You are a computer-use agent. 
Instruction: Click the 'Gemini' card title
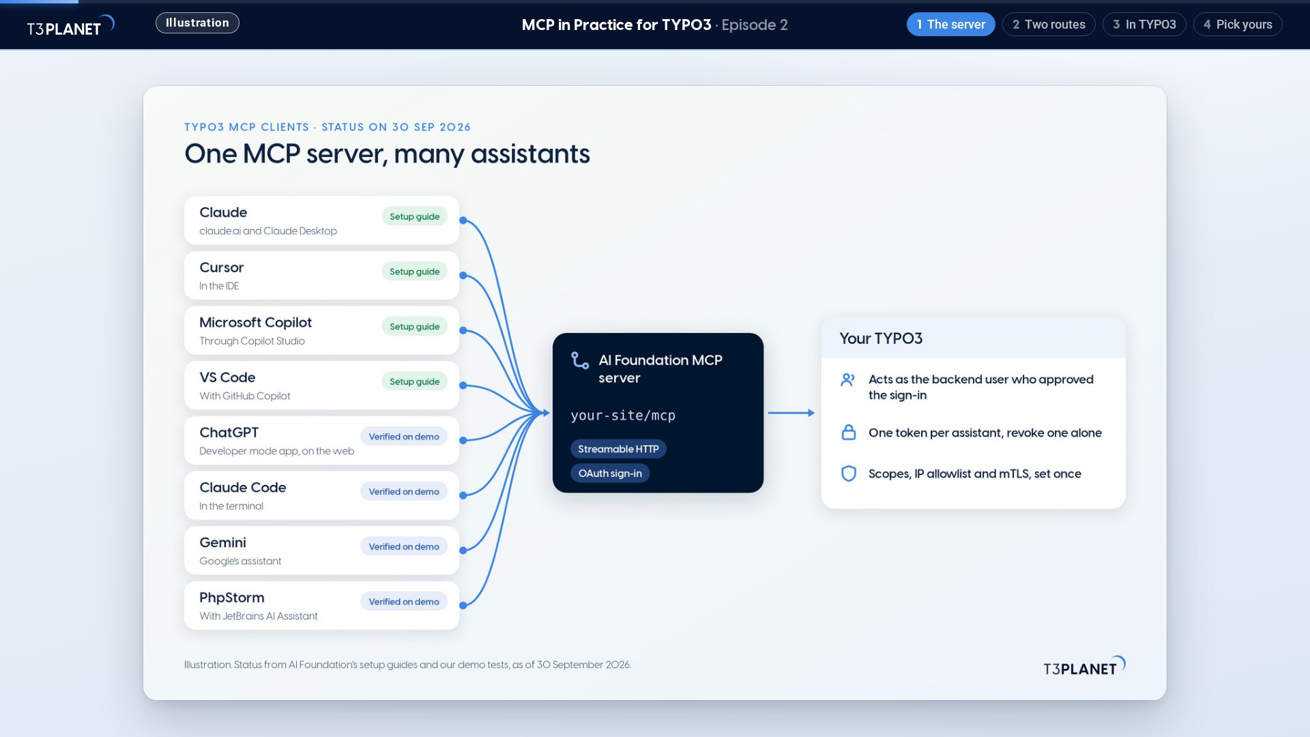click(x=222, y=543)
